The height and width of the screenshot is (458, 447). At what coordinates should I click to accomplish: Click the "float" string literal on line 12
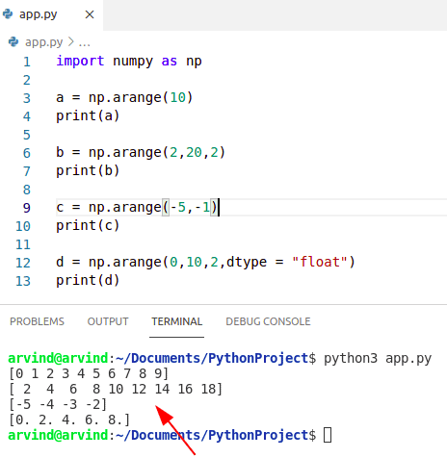tap(320, 263)
